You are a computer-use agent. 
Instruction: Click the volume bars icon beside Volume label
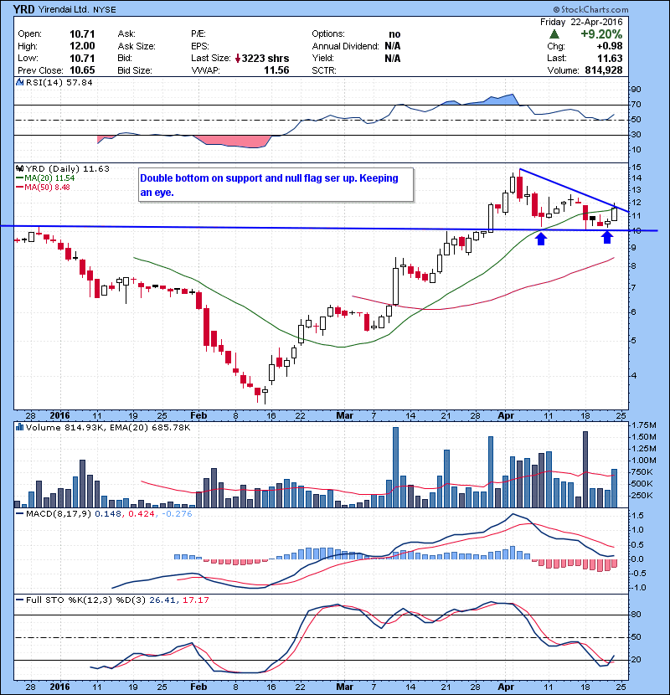19,428
